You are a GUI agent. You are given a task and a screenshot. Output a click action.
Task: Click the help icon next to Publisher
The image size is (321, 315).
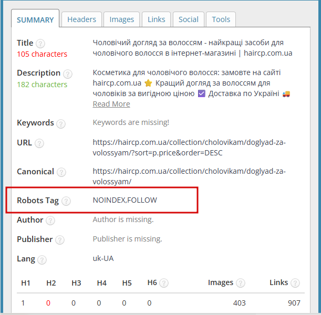(60, 240)
